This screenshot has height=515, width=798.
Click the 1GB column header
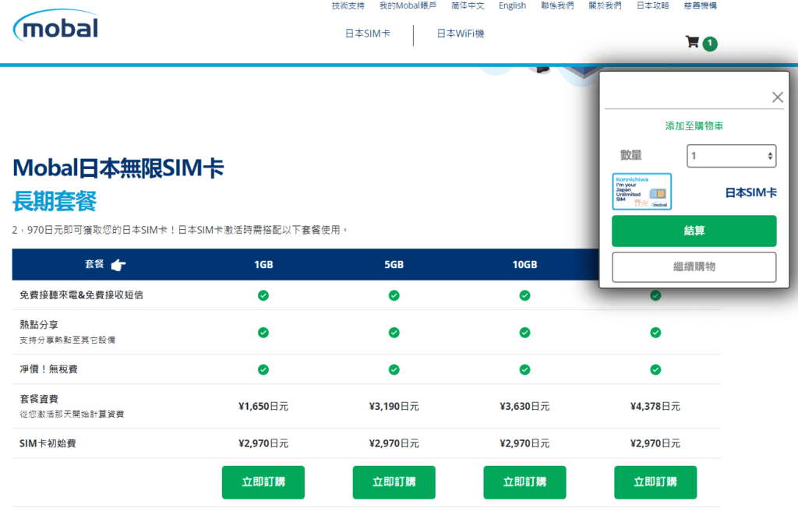point(263,265)
